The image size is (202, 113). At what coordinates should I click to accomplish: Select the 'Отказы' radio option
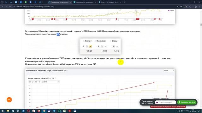pyautogui.click(x=110, y=41)
